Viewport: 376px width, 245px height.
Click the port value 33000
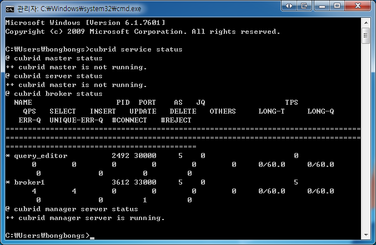click(147, 182)
